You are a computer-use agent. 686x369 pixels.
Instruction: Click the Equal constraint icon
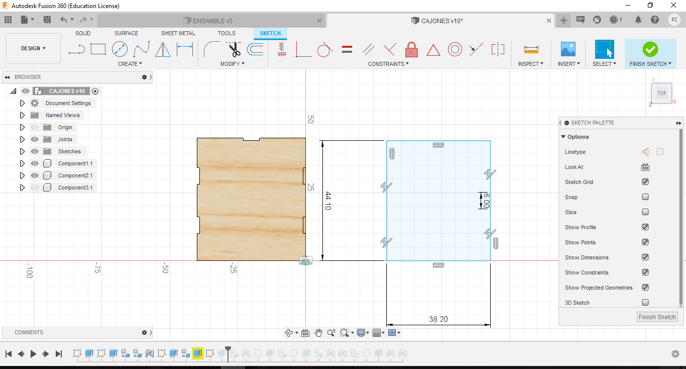coord(347,49)
